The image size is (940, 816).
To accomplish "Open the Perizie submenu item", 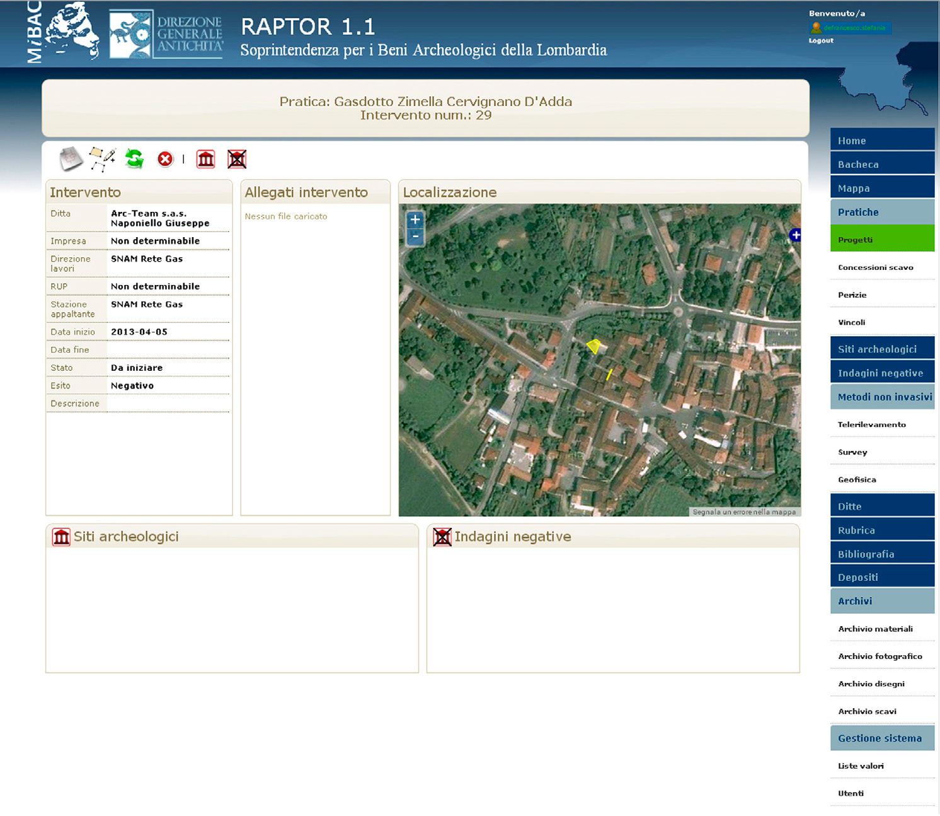I will pos(882,294).
